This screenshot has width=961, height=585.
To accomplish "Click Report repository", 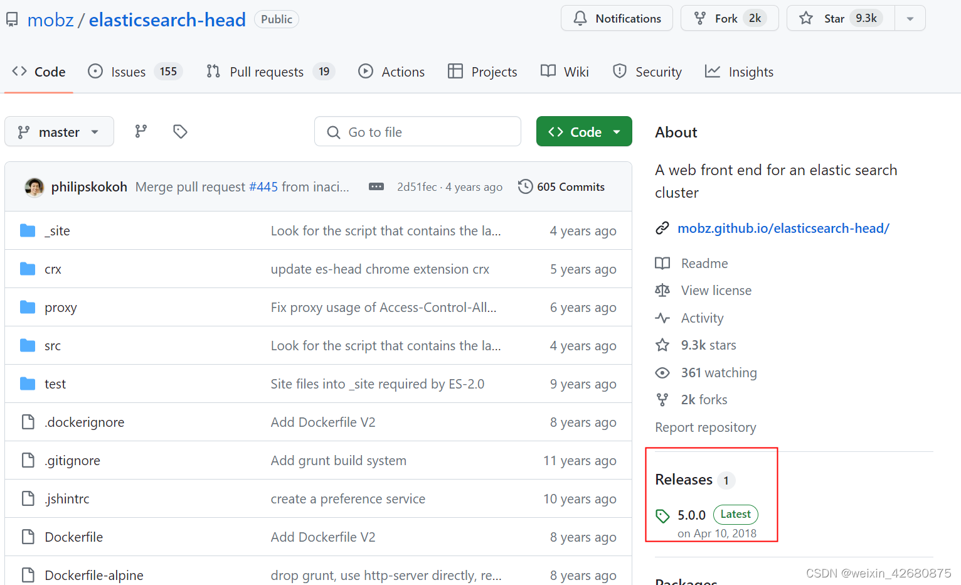I will point(706,427).
